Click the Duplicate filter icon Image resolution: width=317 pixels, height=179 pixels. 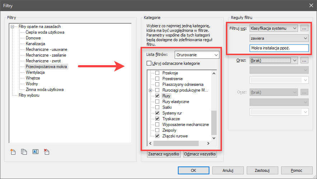click(24, 151)
